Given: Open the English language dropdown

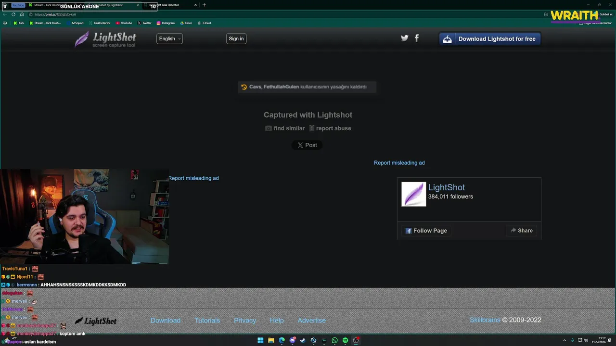Looking at the screenshot, I should [x=169, y=38].
